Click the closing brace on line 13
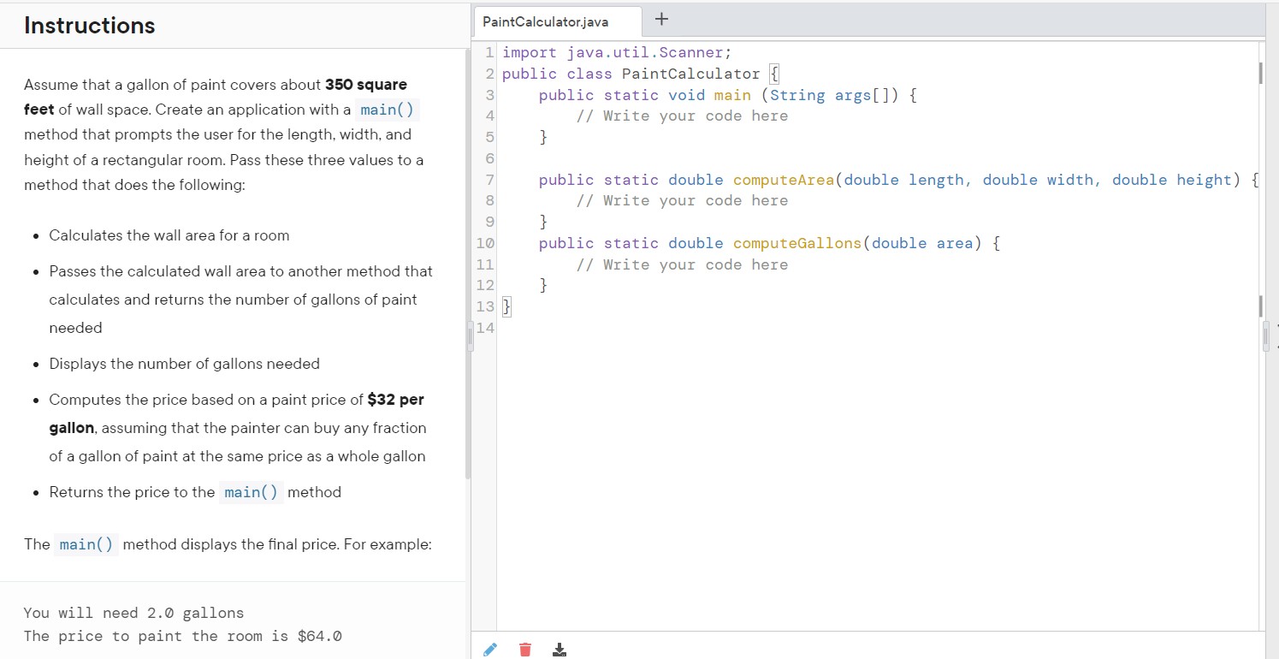Viewport: 1279px width, 659px height. [506, 306]
